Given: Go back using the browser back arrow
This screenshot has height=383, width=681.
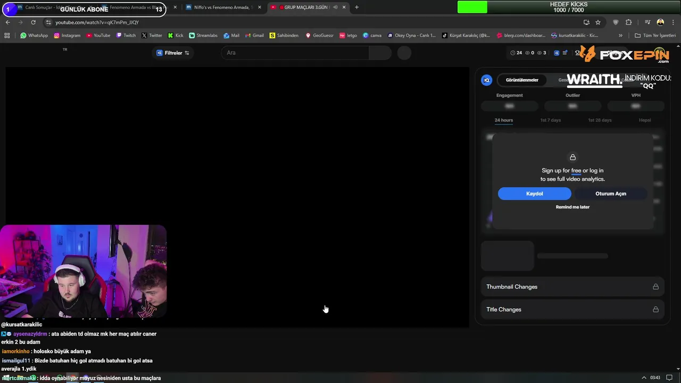Looking at the screenshot, I should [x=7, y=22].
